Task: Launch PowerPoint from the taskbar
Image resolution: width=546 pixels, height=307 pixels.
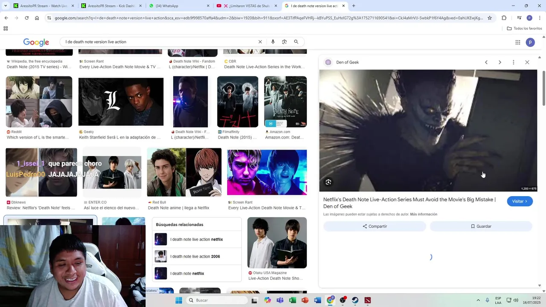Action: click(x=305, y=300)
